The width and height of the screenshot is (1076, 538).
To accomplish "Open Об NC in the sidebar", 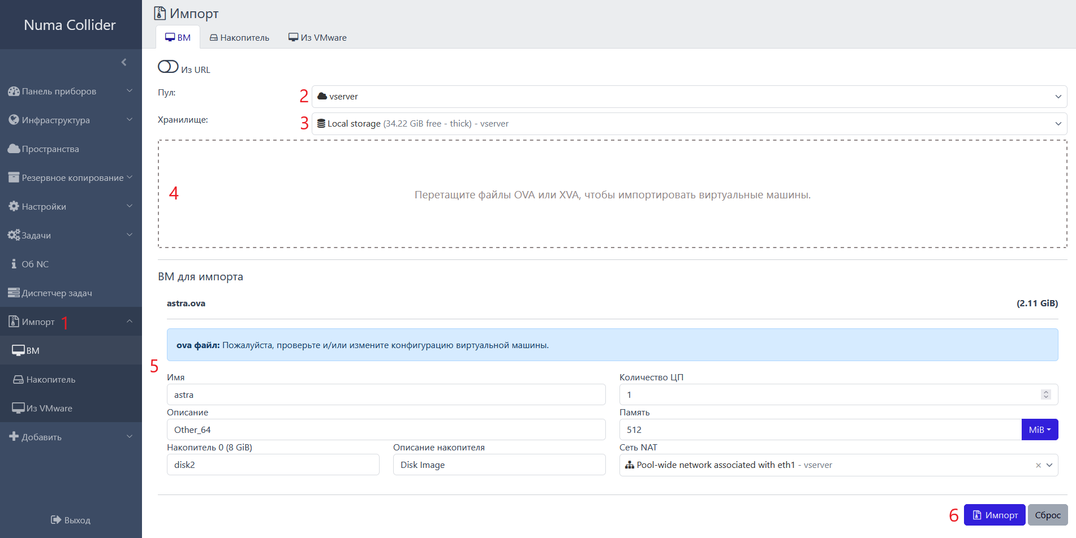I will click(x=71, y=264).
